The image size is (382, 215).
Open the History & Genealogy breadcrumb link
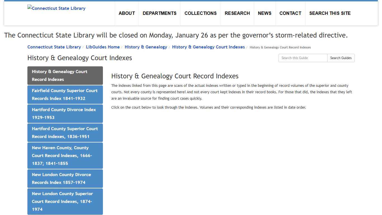click(x=146, y=47)
